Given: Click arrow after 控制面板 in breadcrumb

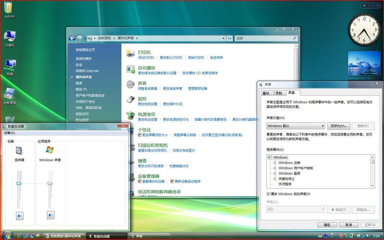Looking at the screenshot, I should click(x=114, y=38).
